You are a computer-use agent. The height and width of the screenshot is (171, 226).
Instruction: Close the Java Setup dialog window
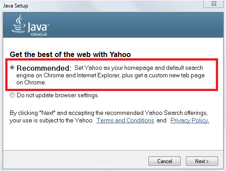tap(214, 4)
